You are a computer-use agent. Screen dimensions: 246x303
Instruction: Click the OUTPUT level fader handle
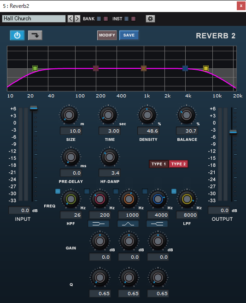coord(233,133)
